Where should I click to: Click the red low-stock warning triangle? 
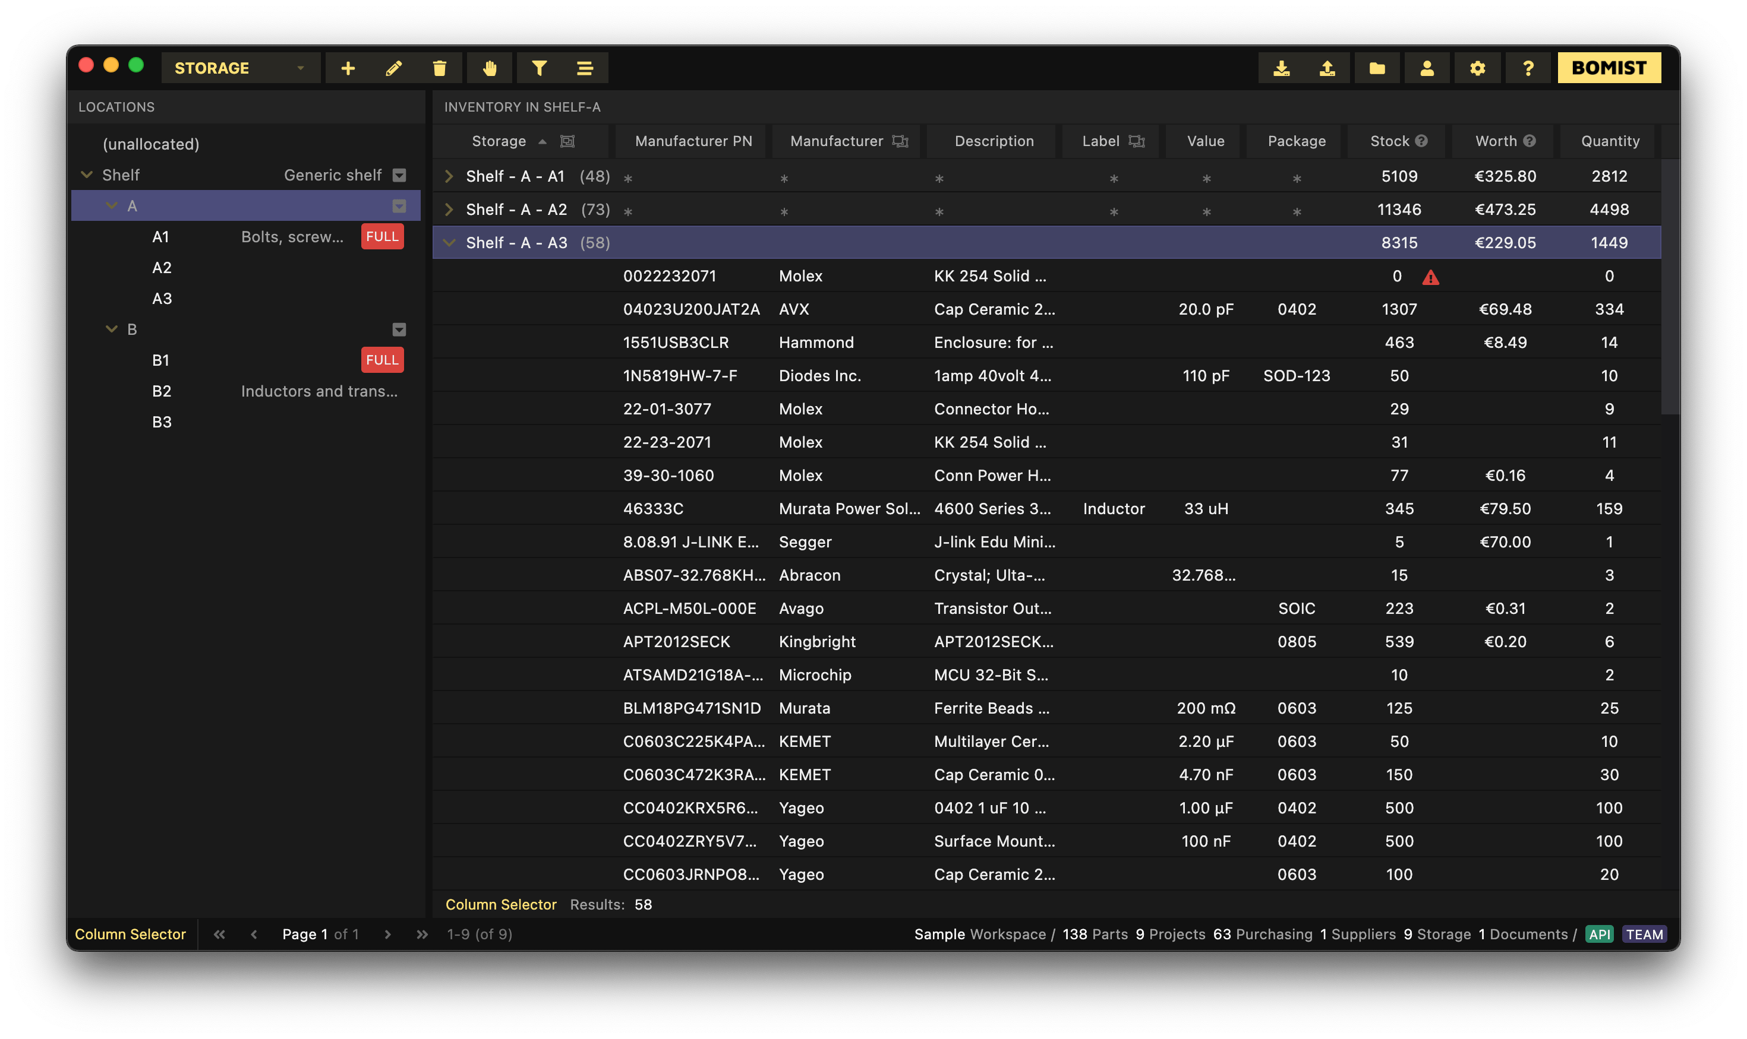pos(1430,278)
